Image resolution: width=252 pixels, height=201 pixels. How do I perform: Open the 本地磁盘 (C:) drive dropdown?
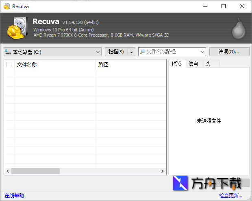pos(52,52)
